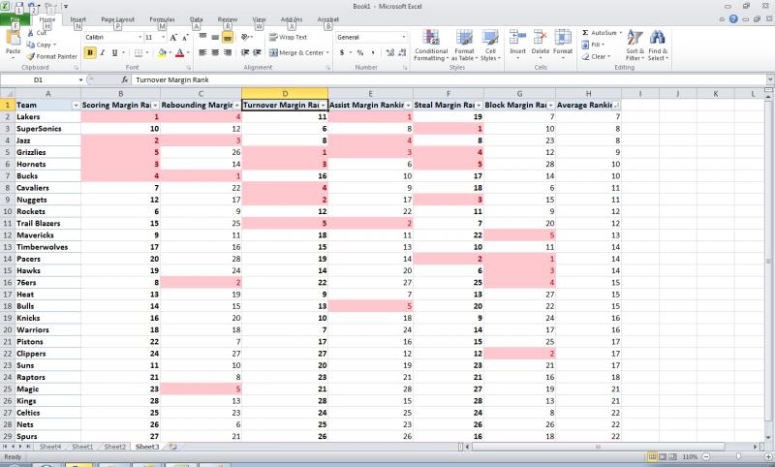
Task: Click the Paste button
Action: tap(14, 44)
